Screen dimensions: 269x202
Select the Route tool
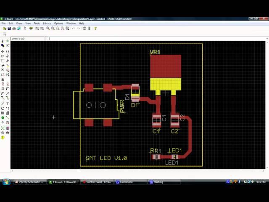pos(3,98)
